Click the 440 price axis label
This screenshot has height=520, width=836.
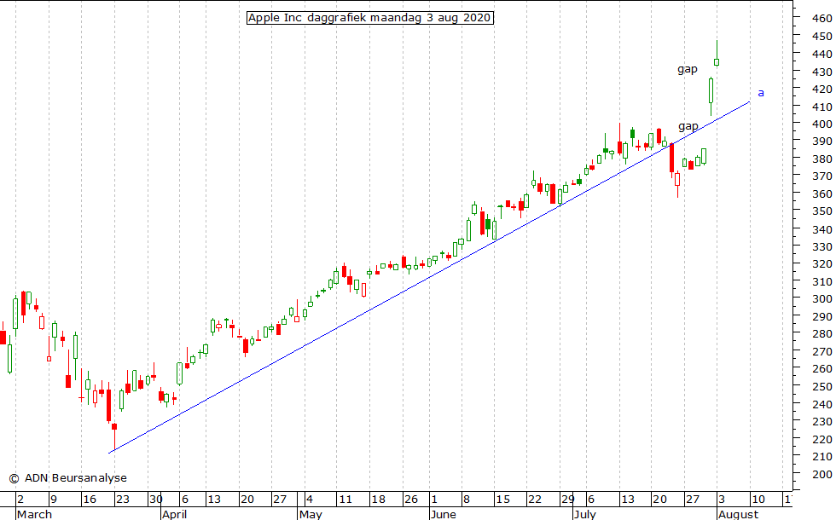[821, 54]
